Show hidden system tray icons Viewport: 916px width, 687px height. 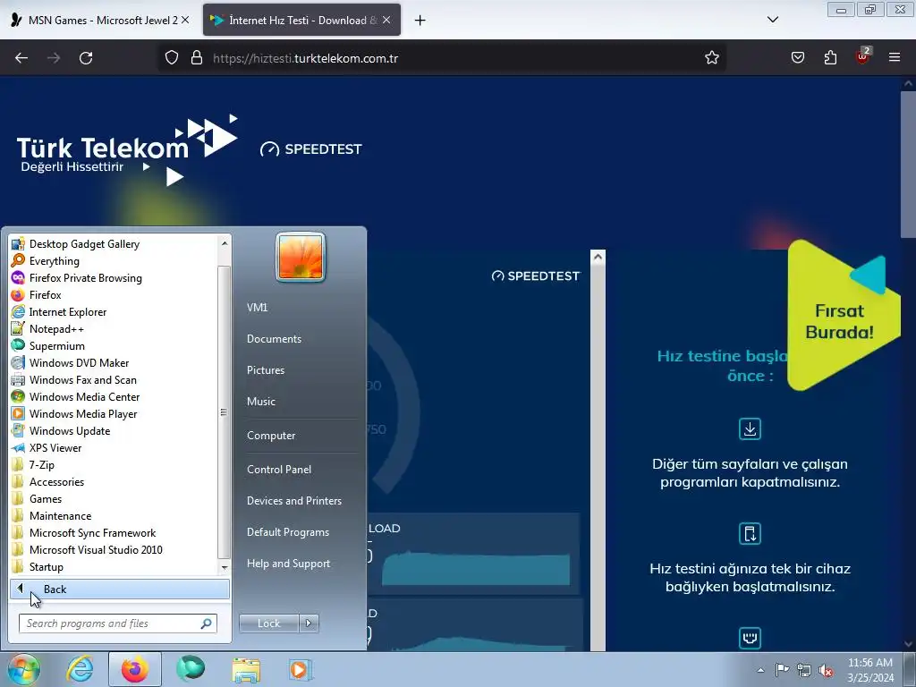coord(760,670)
